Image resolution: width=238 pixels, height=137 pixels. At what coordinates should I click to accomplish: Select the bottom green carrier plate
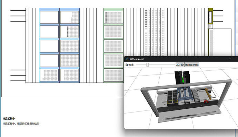point(113,75)
